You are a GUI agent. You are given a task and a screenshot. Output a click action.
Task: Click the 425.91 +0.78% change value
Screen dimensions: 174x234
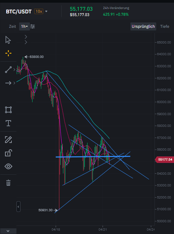click(116, 14)
